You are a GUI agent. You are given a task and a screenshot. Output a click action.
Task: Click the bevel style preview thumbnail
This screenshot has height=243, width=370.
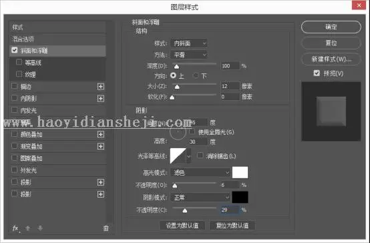[331, 111]
